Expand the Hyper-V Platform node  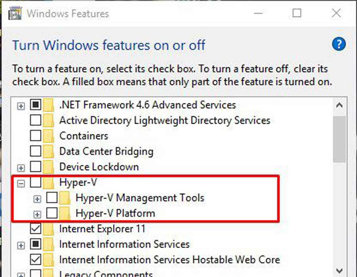37,214
